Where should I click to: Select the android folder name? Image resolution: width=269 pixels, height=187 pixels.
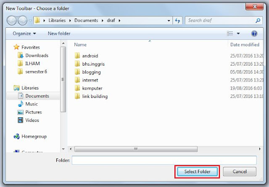[x=90, y=56]
